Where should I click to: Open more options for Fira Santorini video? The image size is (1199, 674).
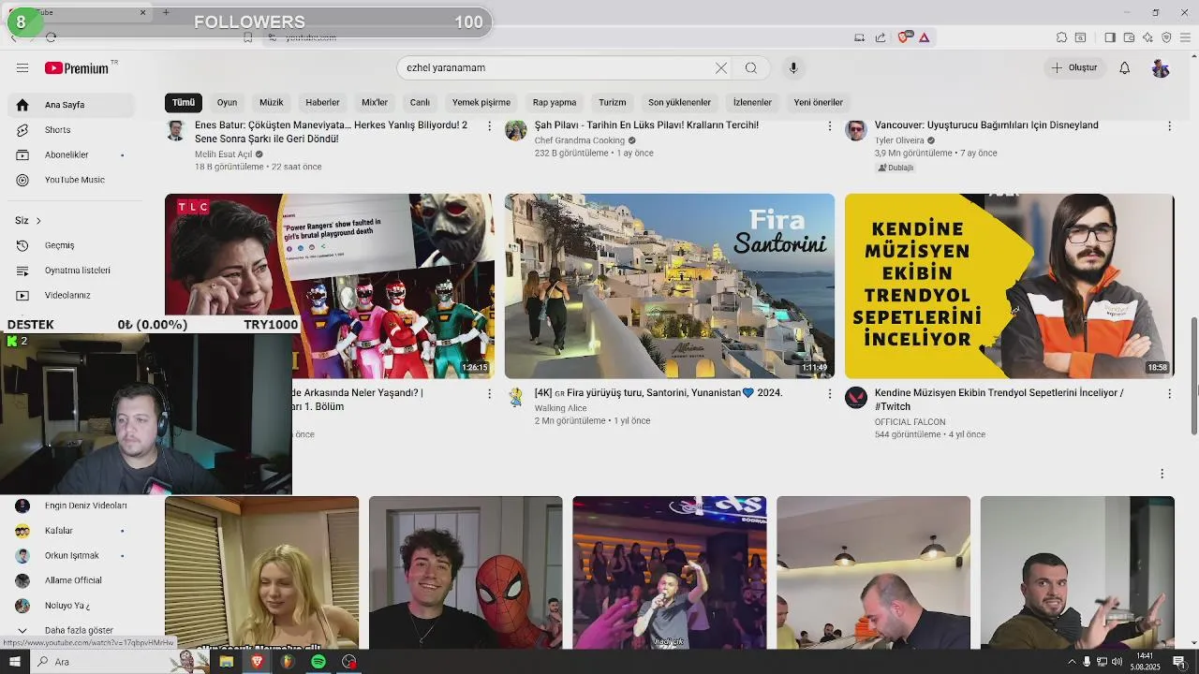[829, 394]
